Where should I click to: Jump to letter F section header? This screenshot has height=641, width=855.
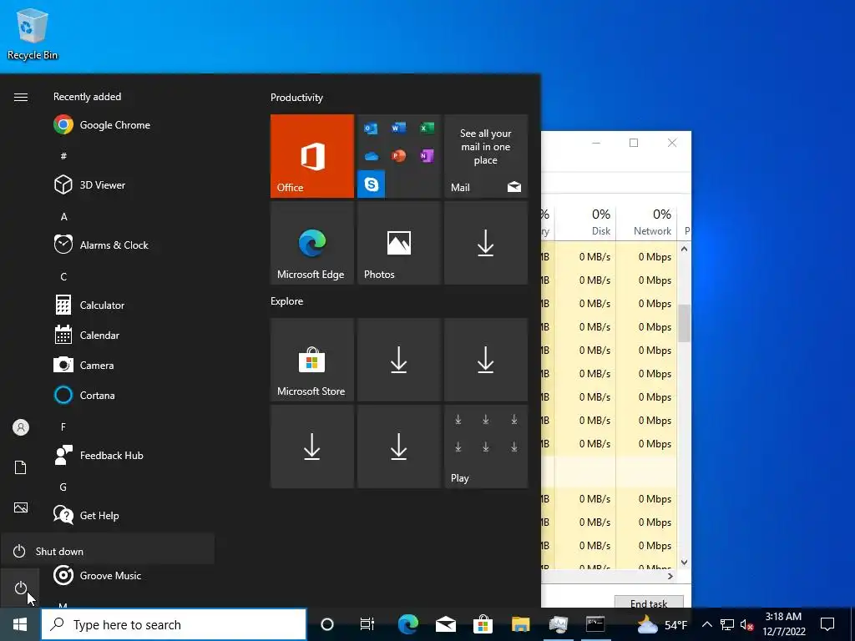click(x=63, y=426)
